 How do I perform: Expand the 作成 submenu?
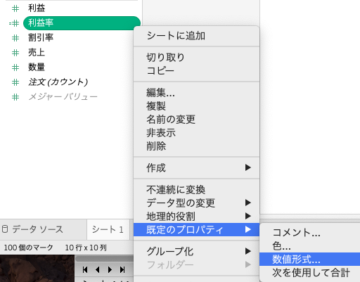click(x=196, y=167)
